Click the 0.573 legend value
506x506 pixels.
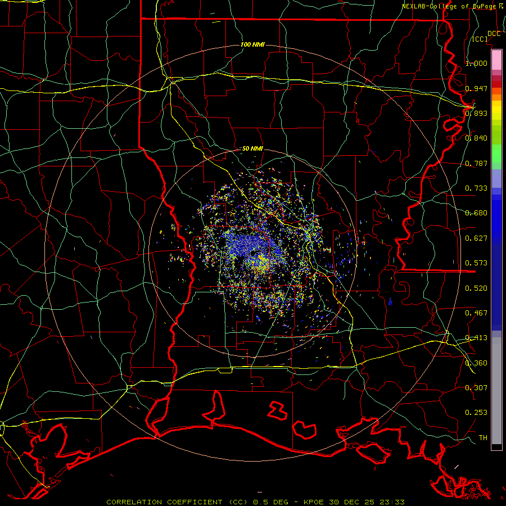click(476, 263)
